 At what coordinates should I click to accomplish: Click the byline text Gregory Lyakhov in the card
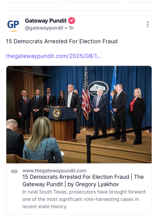(97, 184)
